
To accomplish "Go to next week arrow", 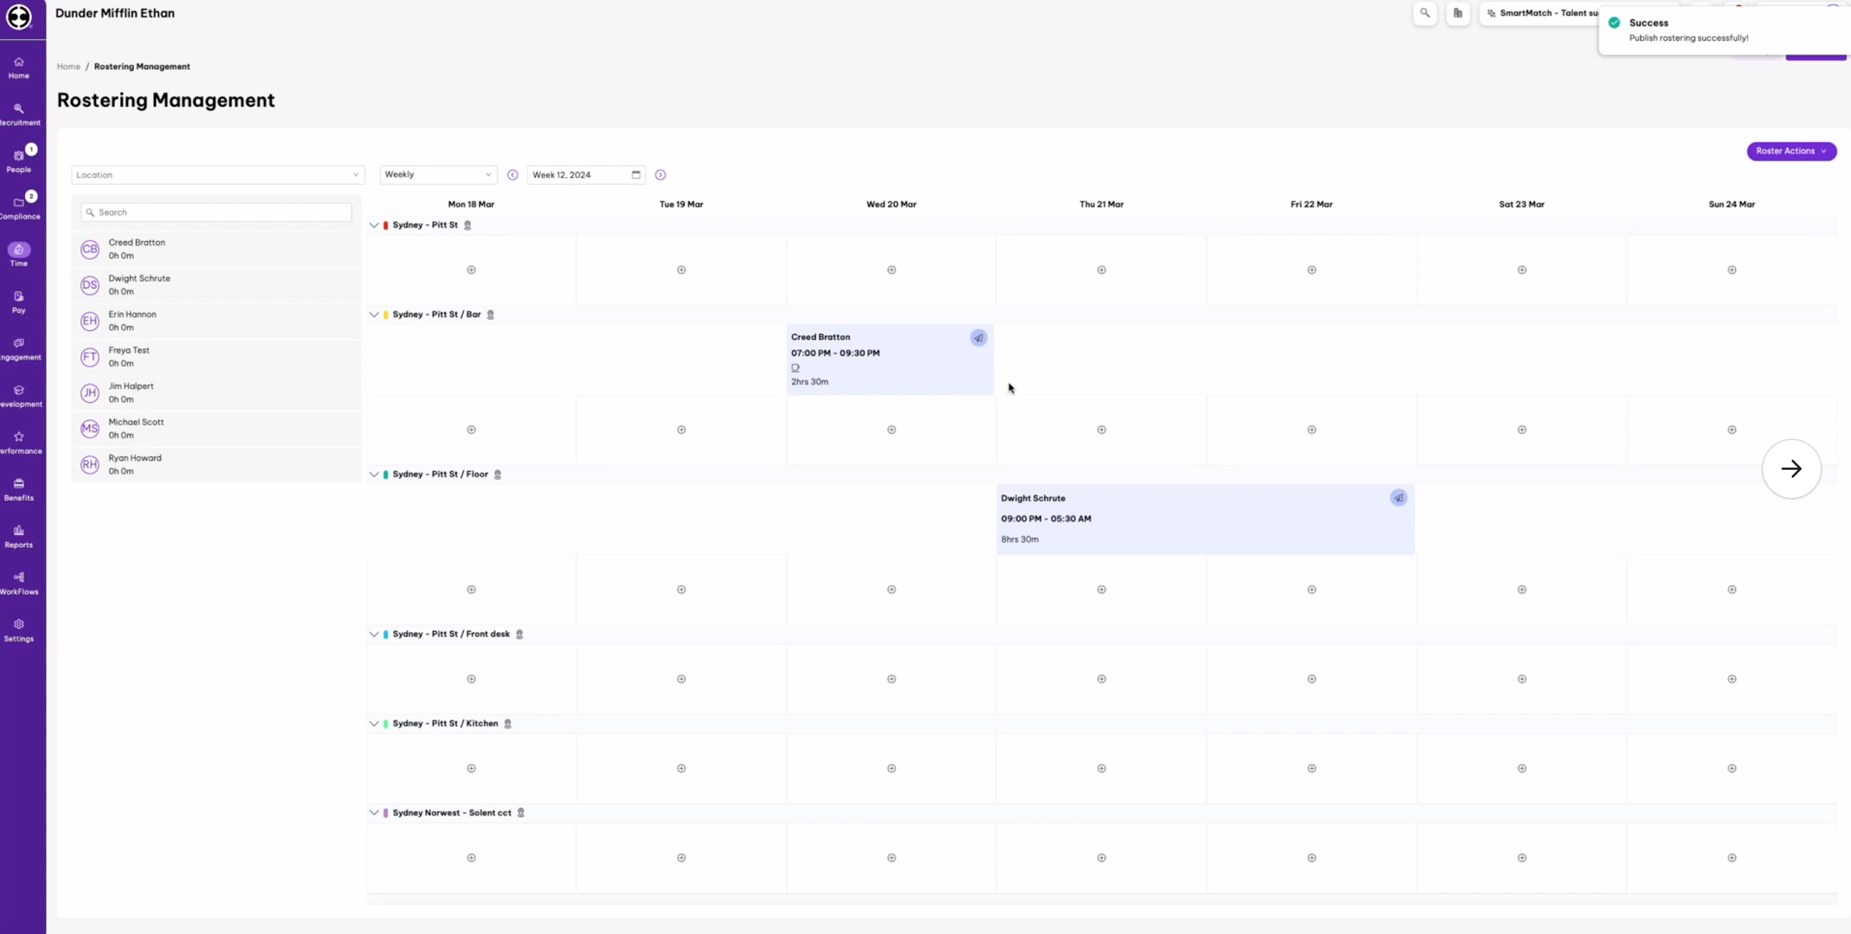I will pos(660,175).
